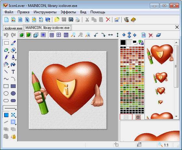
Task: Toggle the hatched transparency grid display
Action: 66,35
